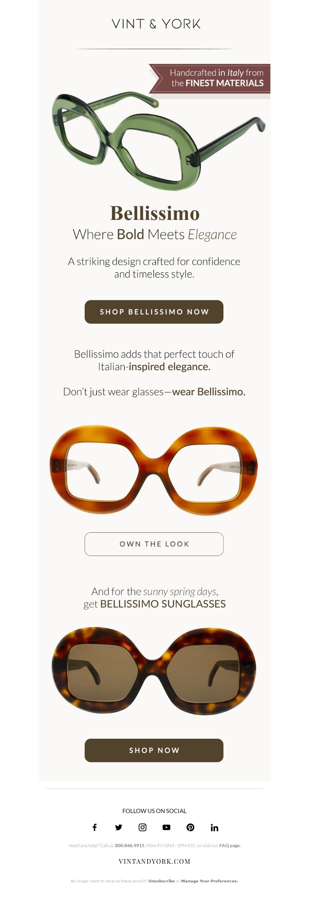Open the YouTube social icon
This screenshot has height=899, width=309.
(x=166, y=827)
